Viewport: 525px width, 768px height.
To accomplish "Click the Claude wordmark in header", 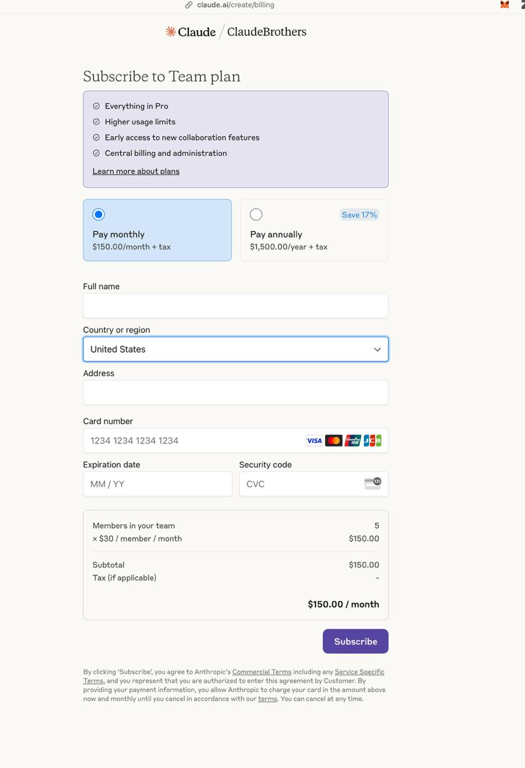I will [x=196, y=32].
